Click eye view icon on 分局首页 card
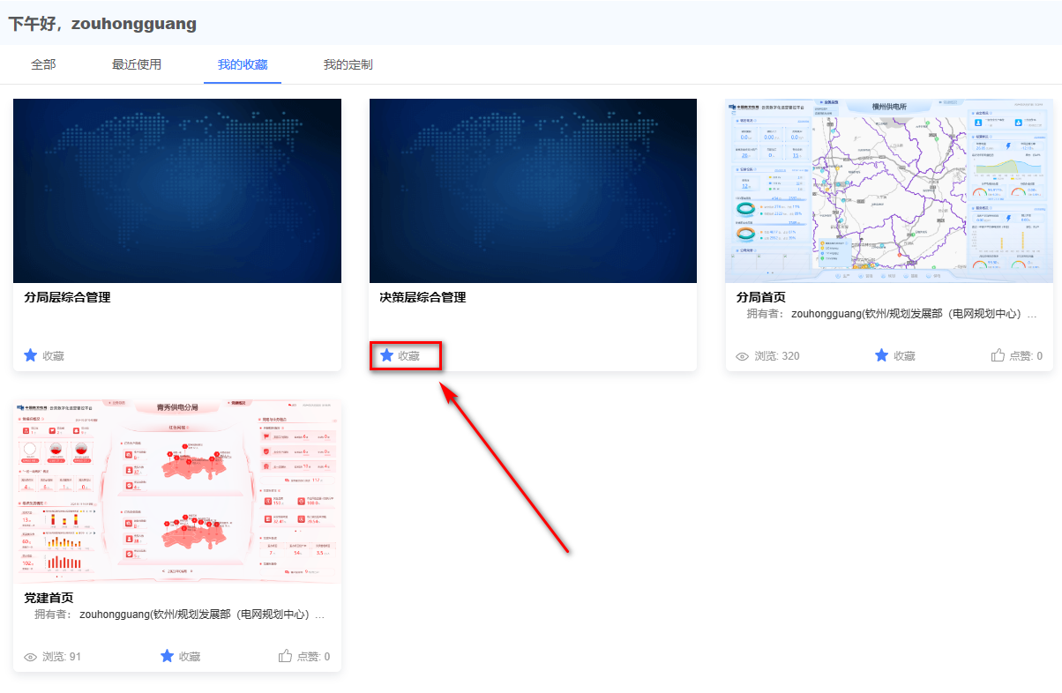 point(743,356)
